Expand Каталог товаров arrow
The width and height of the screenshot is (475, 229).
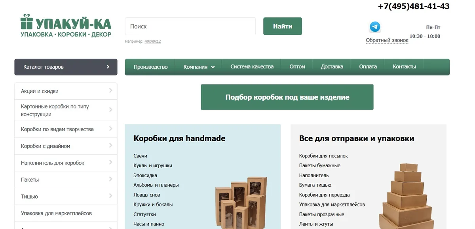108,67
